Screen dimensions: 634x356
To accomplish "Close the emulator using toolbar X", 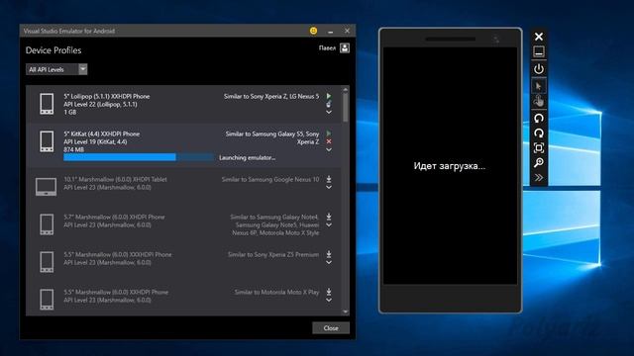I will 539,37.
